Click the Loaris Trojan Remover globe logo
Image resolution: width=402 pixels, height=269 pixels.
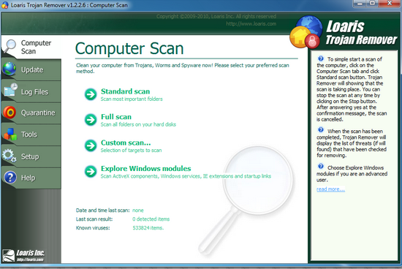point(306,32)
